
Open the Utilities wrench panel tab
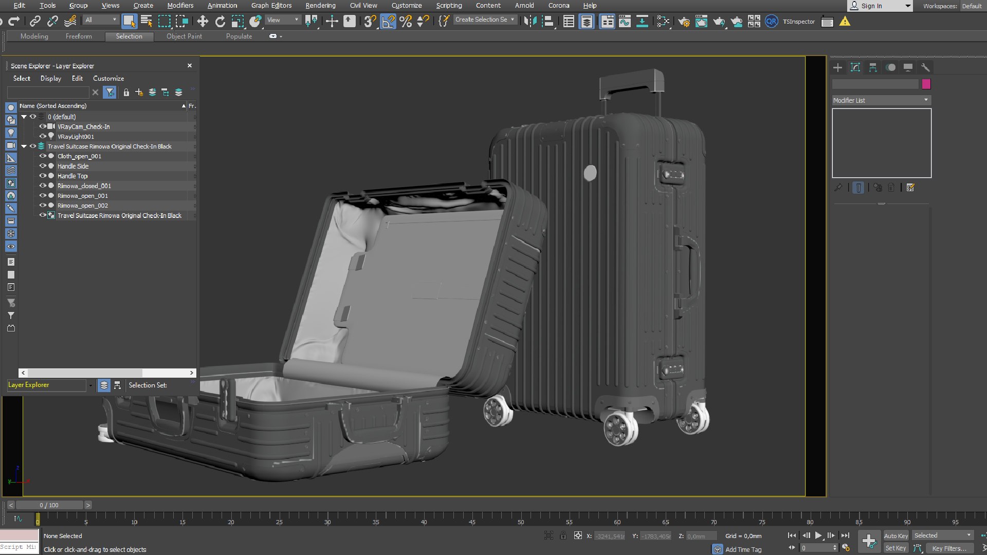[x=925, y=67]
